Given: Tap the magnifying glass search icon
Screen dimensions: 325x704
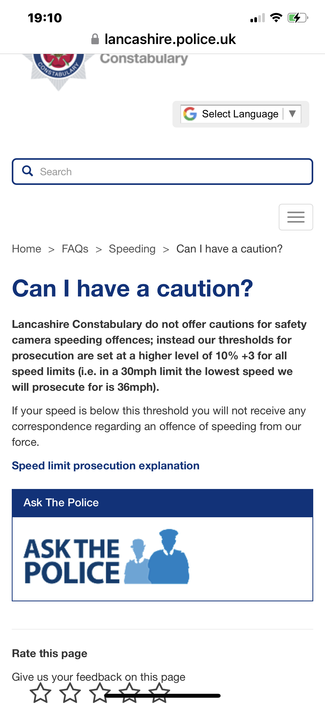Looking at the screenshot, I should pyautogui.click(x=27, y=171).
